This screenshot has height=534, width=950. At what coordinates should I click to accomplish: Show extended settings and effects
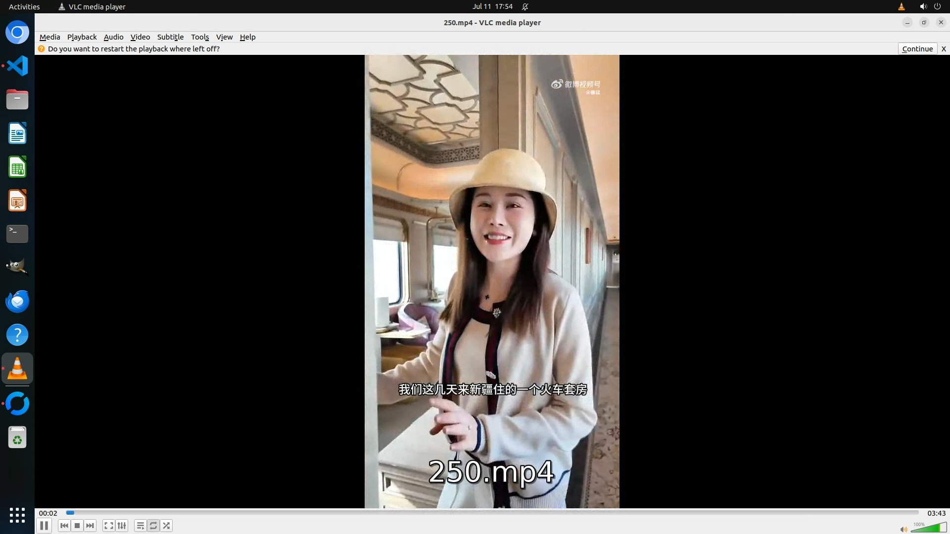pos(122,526)
